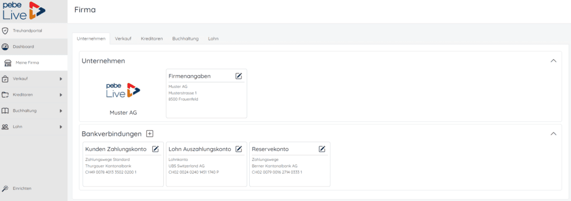
Task: Select Meine Firma in the sidebar
Action: point(33,63)
